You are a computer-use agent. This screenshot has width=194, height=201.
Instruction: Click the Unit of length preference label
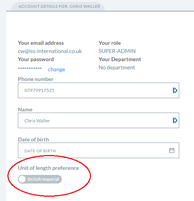[49, 168]
